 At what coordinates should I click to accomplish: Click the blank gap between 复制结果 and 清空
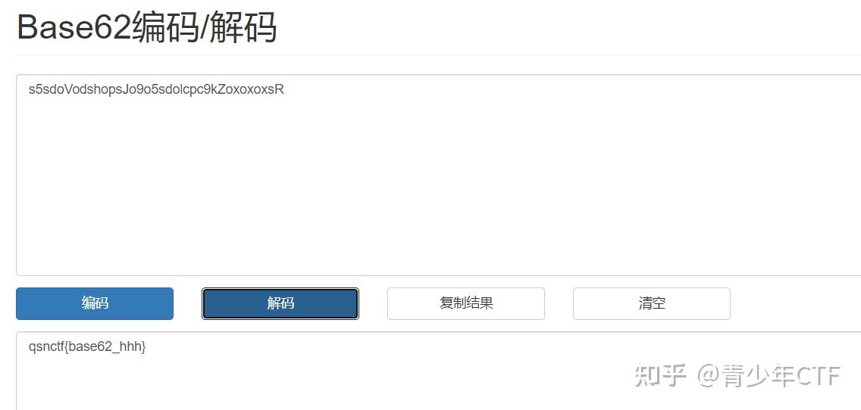tap(559, 303)
